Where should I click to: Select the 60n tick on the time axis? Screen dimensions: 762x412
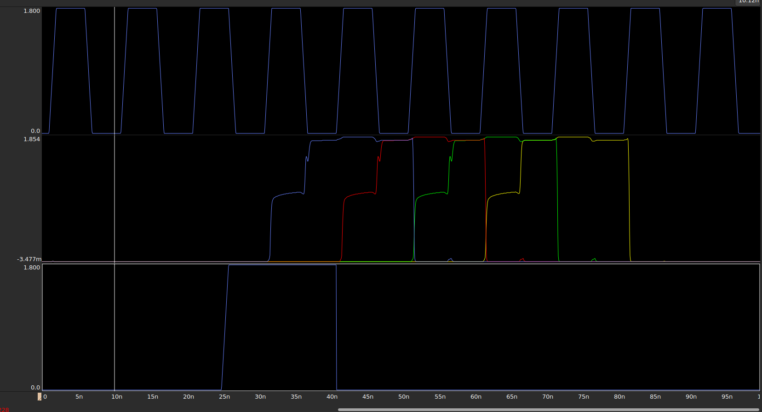click(x=476, y=396)
